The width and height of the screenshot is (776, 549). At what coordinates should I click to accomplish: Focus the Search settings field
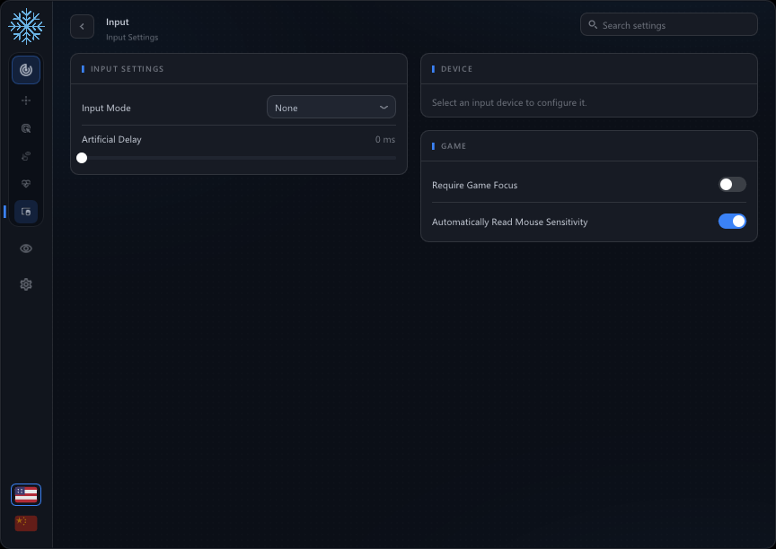click(x=668, y=25)
